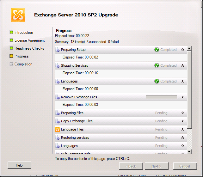
Task: Click green checkmark beside Preparing Setup
Action: click(157, 50)
